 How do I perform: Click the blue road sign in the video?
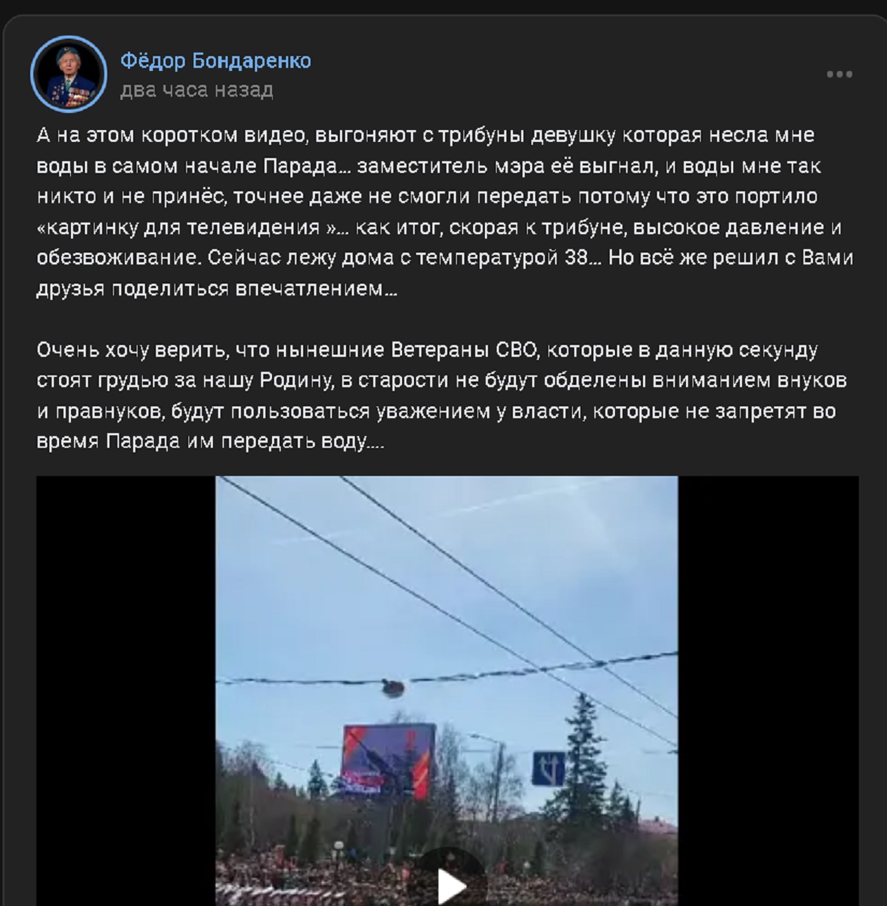(x=548, y=769)
